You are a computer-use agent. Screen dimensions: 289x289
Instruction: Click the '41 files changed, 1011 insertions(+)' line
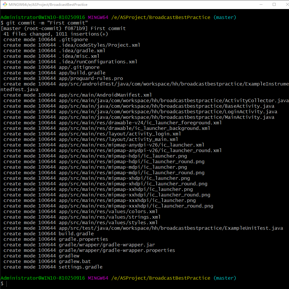(56, 34)
